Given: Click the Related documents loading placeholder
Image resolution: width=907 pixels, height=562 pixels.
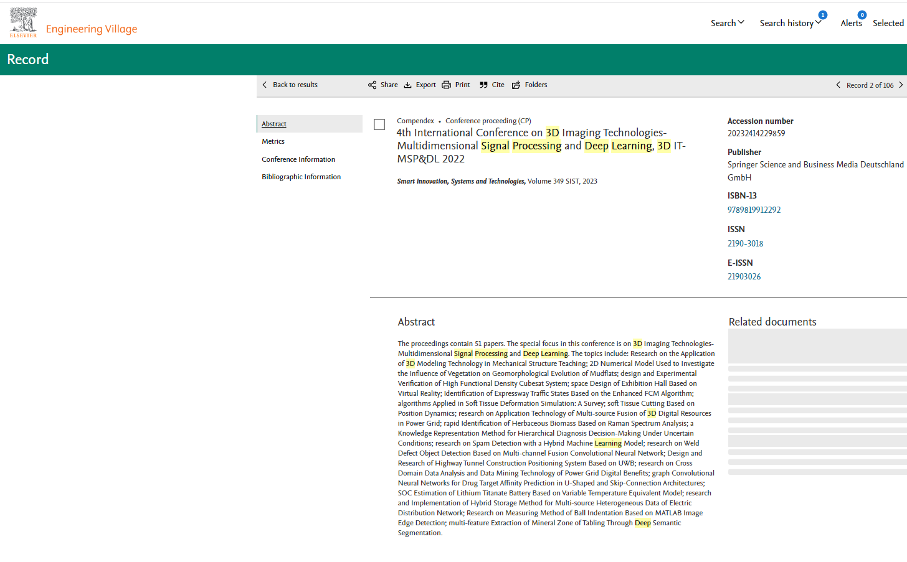Looking at the screenshot, I should [x=817, y=402].
